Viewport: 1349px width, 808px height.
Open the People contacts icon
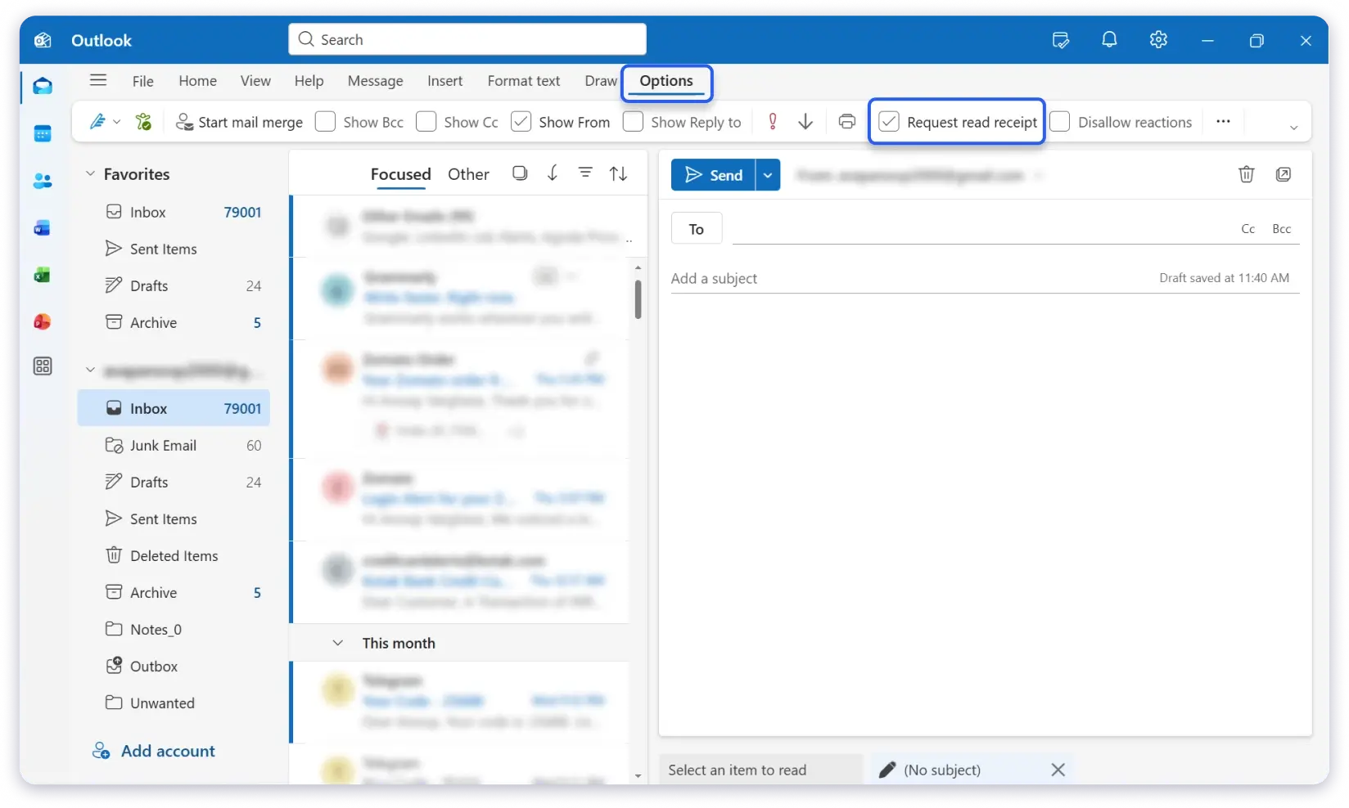(43, 181)
